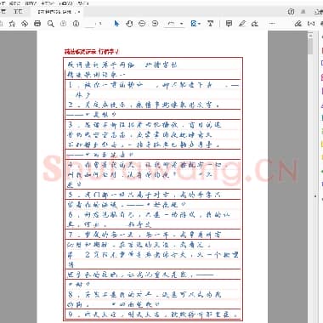This screenshot has width=323, height=323.
Task: Add a sticky note comment
Action: [229, 24]
